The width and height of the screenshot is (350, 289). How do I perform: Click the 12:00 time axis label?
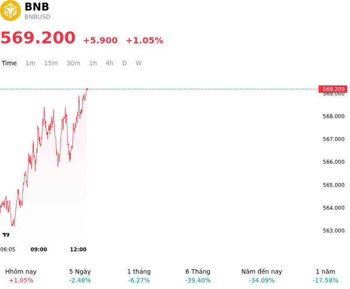(x=78, y=250)
